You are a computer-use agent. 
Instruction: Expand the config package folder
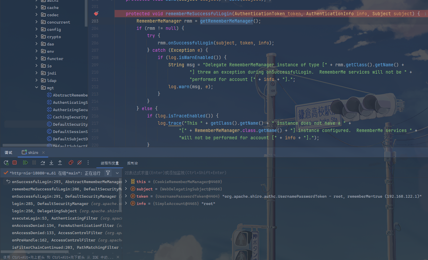pos(36,29)
